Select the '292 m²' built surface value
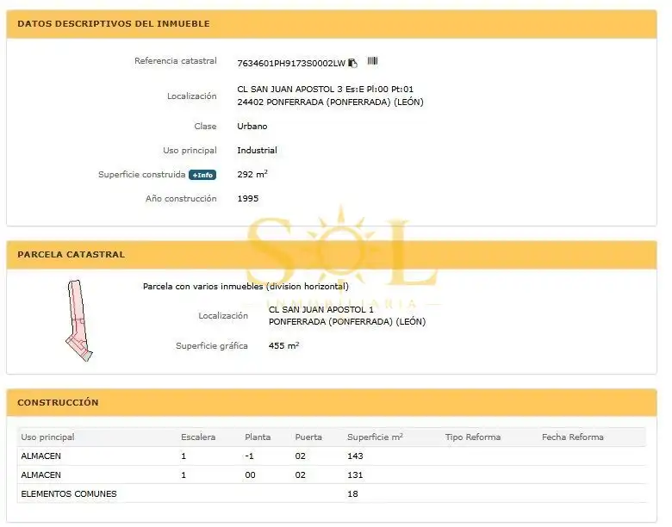The image size is (672, 527). pos(252,174)
